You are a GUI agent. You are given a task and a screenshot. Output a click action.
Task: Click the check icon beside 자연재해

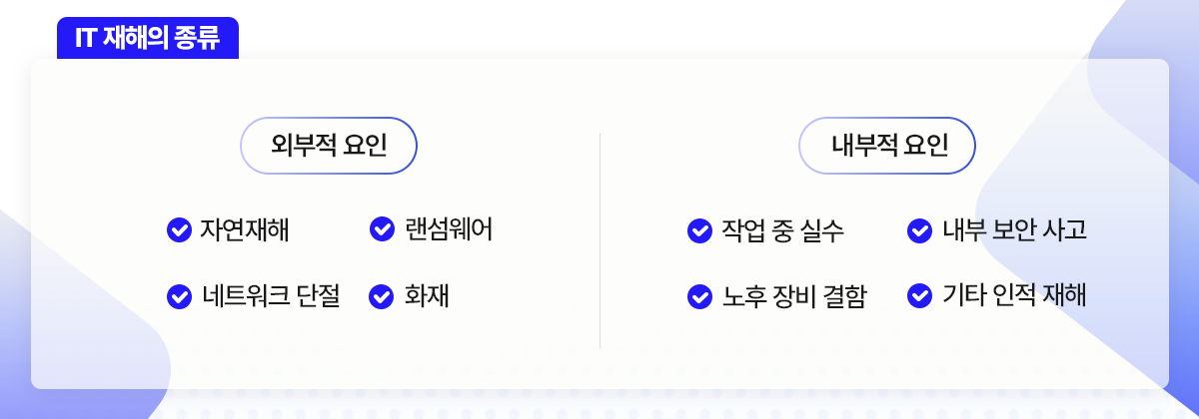coord(179,230)
